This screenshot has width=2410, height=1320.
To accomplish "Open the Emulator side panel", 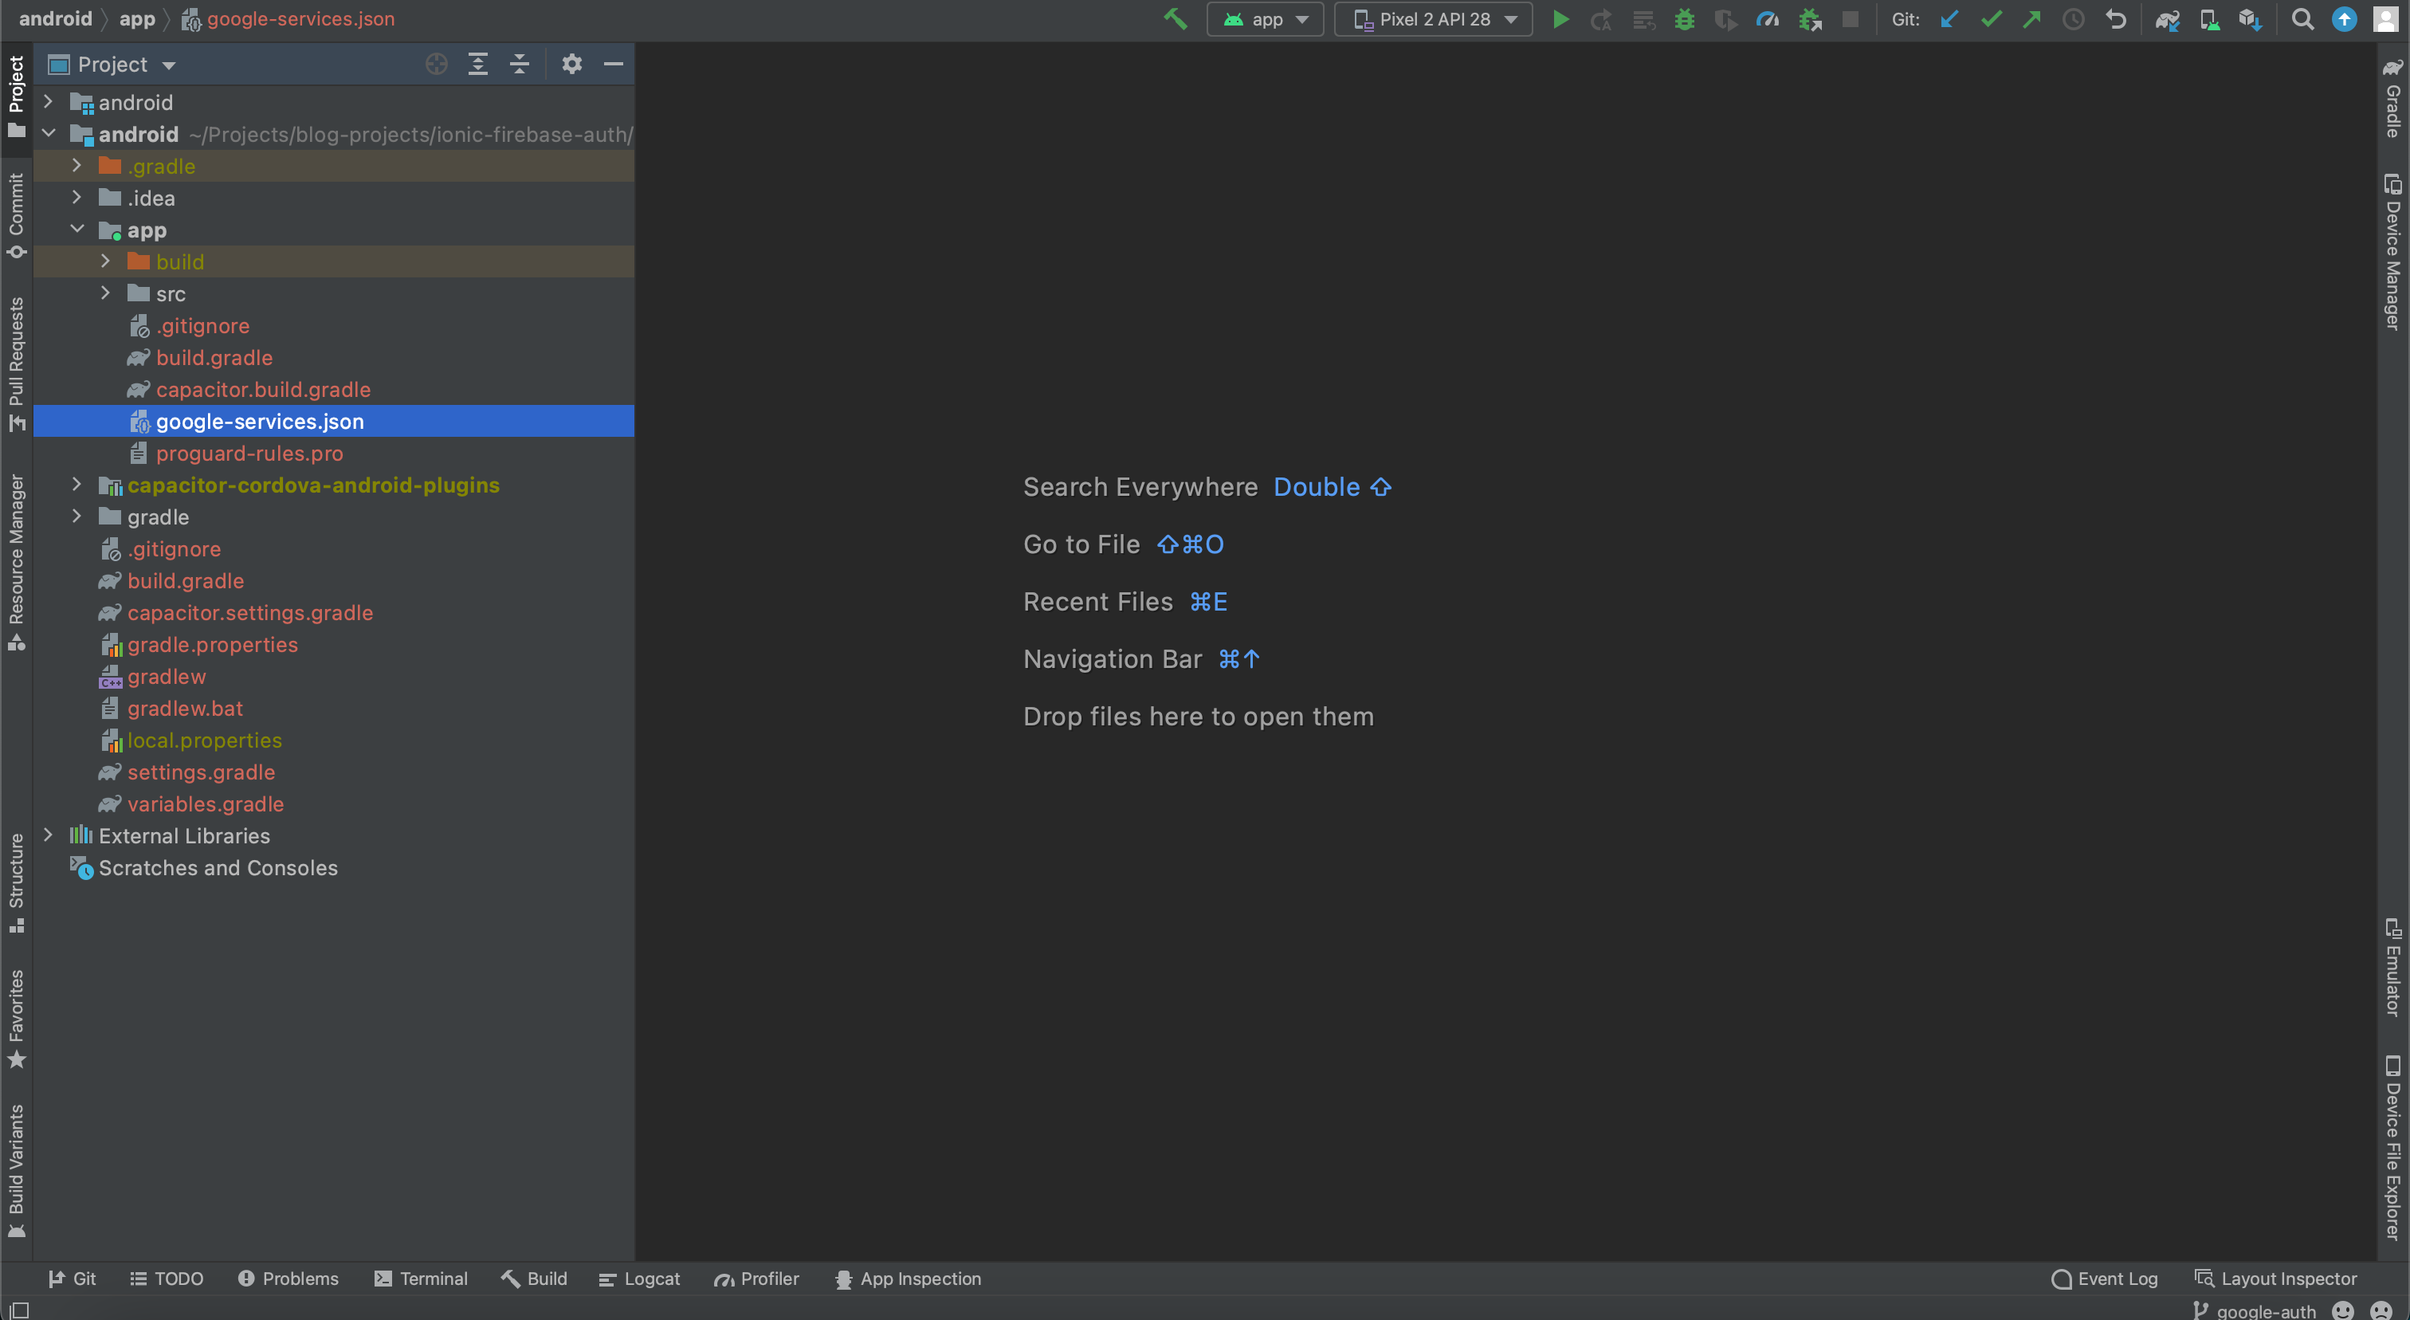I will coord(2392,966).
